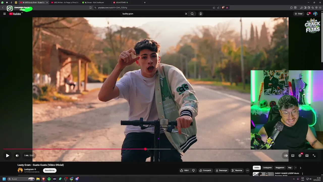The width and height of the screenshot is (323, 182).
Task: Switch to theater mode
Action: (307, 155)
